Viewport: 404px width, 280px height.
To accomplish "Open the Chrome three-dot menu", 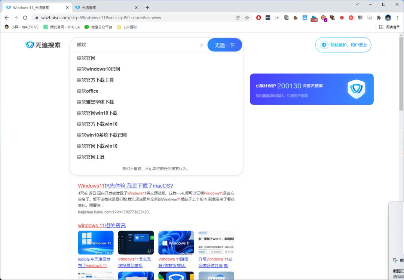I will (398, 18).
